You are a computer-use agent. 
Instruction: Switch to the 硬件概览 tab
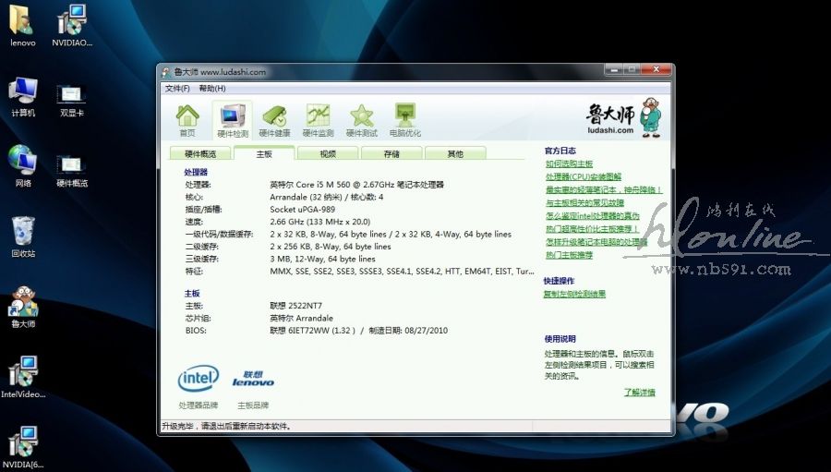200,154
